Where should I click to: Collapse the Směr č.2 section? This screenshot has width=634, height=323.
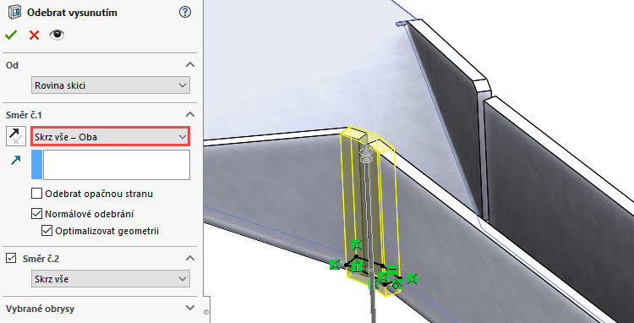pos(189,258)
